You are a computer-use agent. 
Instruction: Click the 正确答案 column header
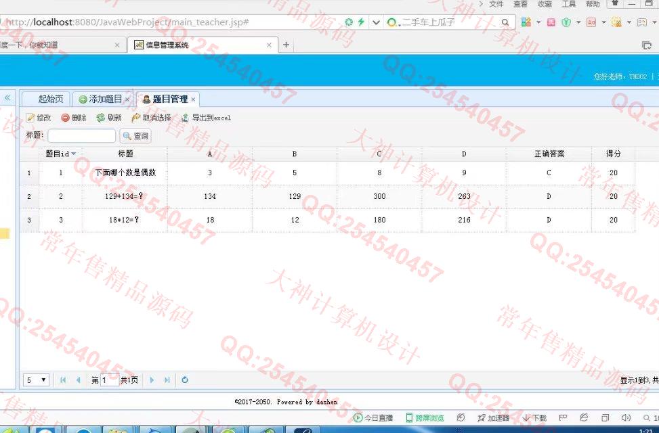(549, 154)
